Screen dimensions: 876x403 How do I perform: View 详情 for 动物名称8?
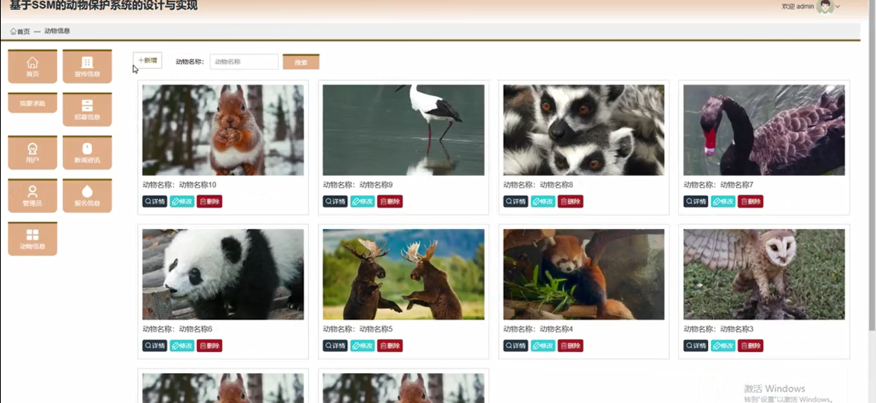(x=516, y=201)
